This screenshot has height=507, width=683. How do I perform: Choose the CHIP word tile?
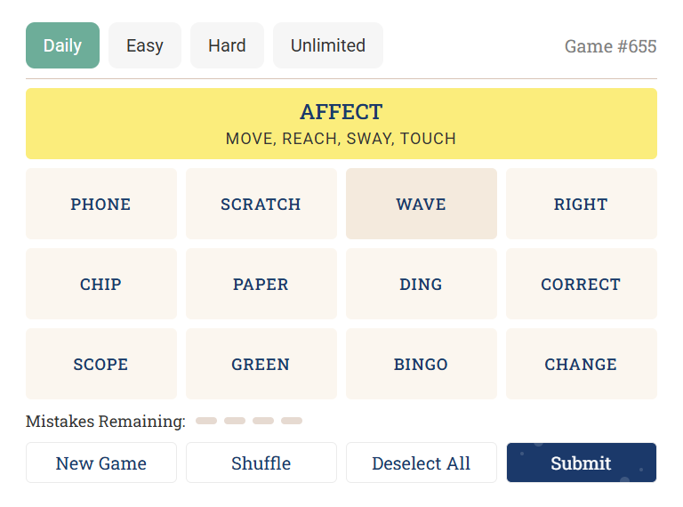(x=101, y=284)
